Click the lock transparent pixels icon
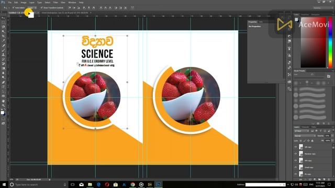The image size is (335, 188). point(300,140)
